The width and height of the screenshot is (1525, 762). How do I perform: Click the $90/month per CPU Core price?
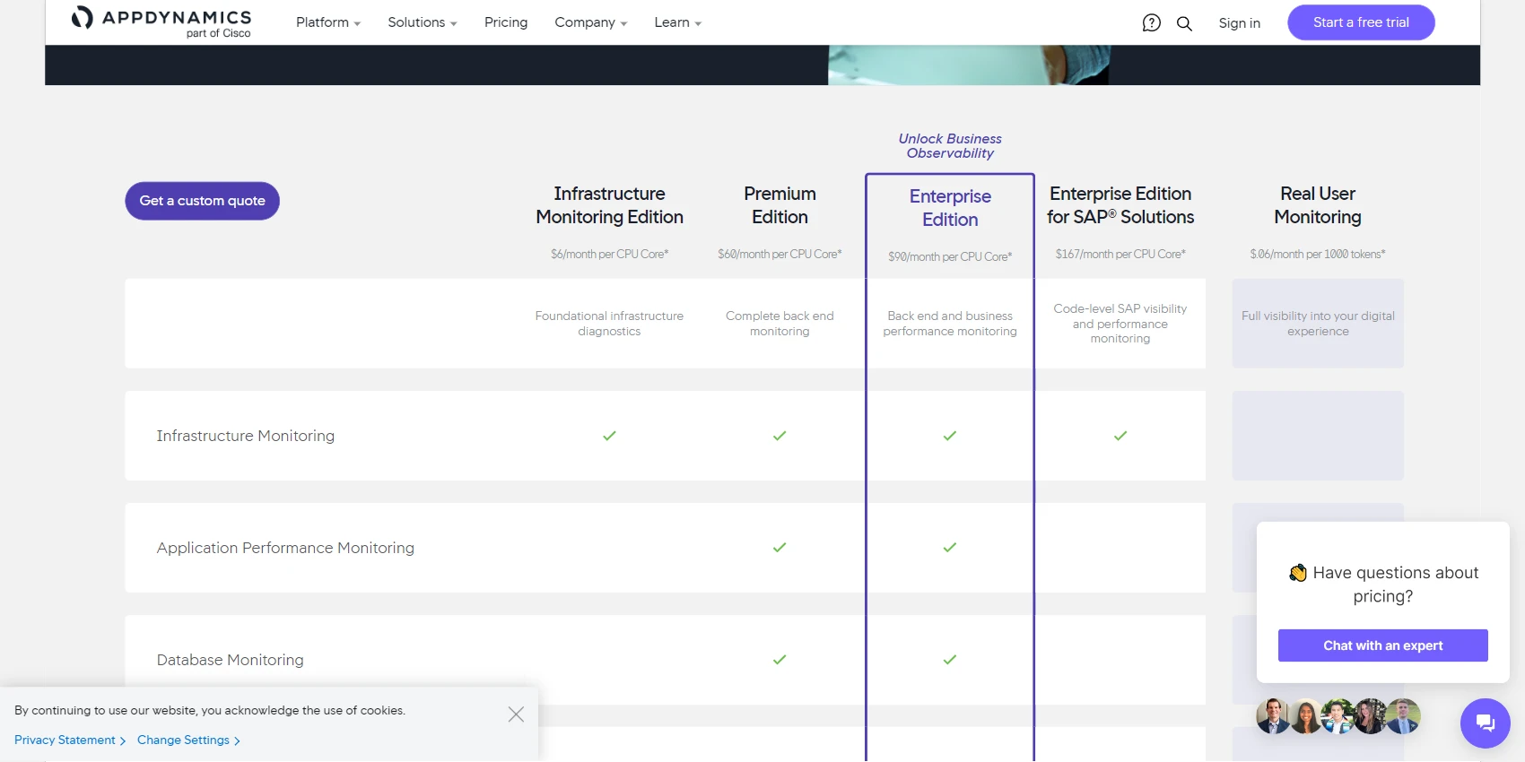950,257
